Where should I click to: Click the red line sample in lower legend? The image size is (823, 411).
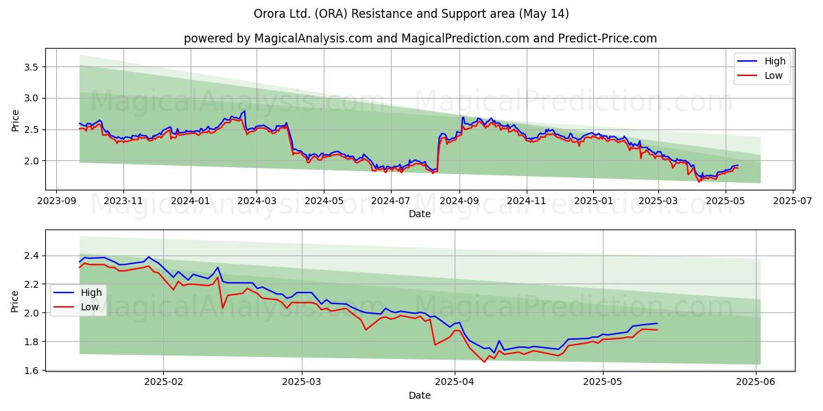64,308
